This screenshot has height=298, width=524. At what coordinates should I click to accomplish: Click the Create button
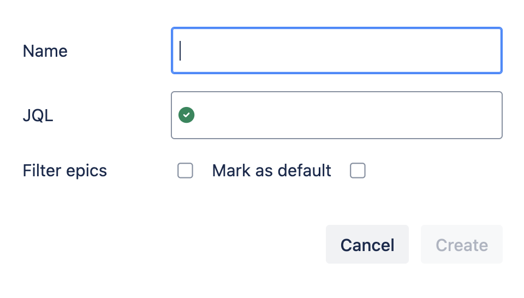tap(461, 245)
